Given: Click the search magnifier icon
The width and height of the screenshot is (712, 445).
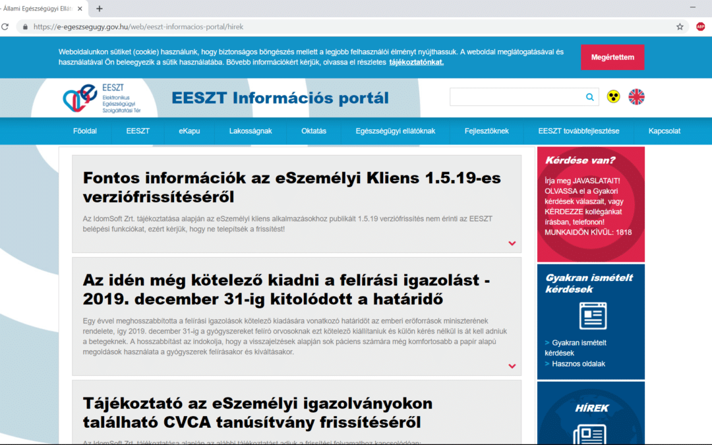Looking at the screenshot, I should (589, 97).
